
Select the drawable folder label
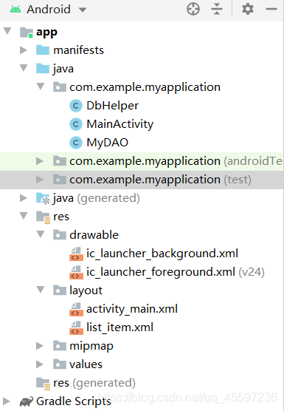pyautogui.click(x=94, y=235)
